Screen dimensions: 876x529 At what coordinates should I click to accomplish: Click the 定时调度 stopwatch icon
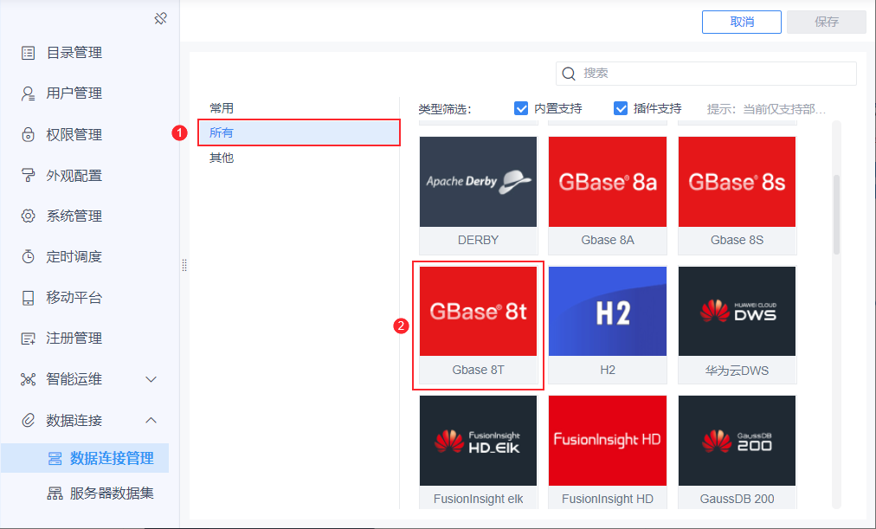point(28,256)
